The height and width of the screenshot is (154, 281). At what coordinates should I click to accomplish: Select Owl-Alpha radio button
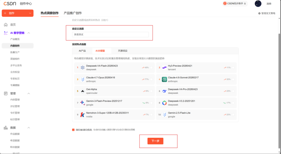151,91
